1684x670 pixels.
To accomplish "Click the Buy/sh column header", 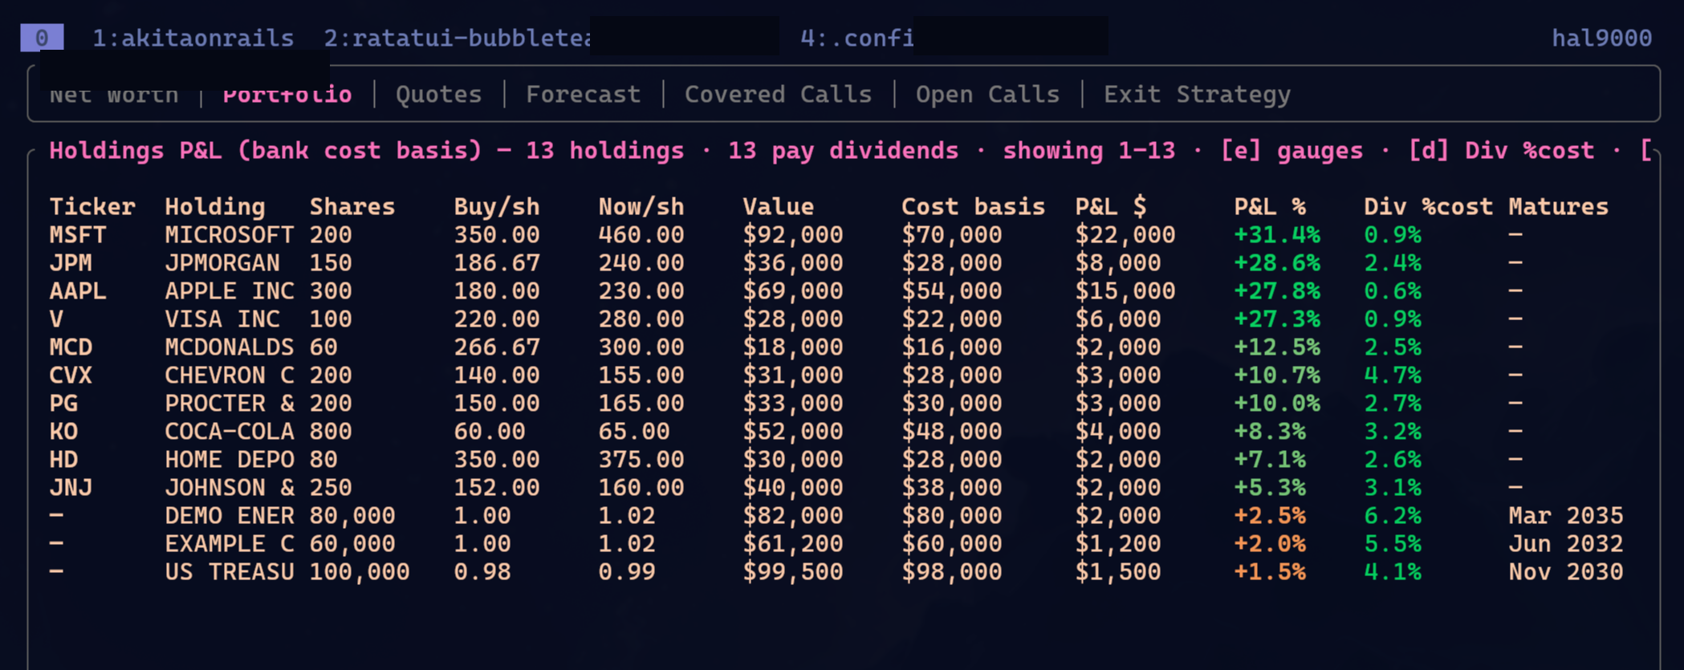I will click(497, 207).
